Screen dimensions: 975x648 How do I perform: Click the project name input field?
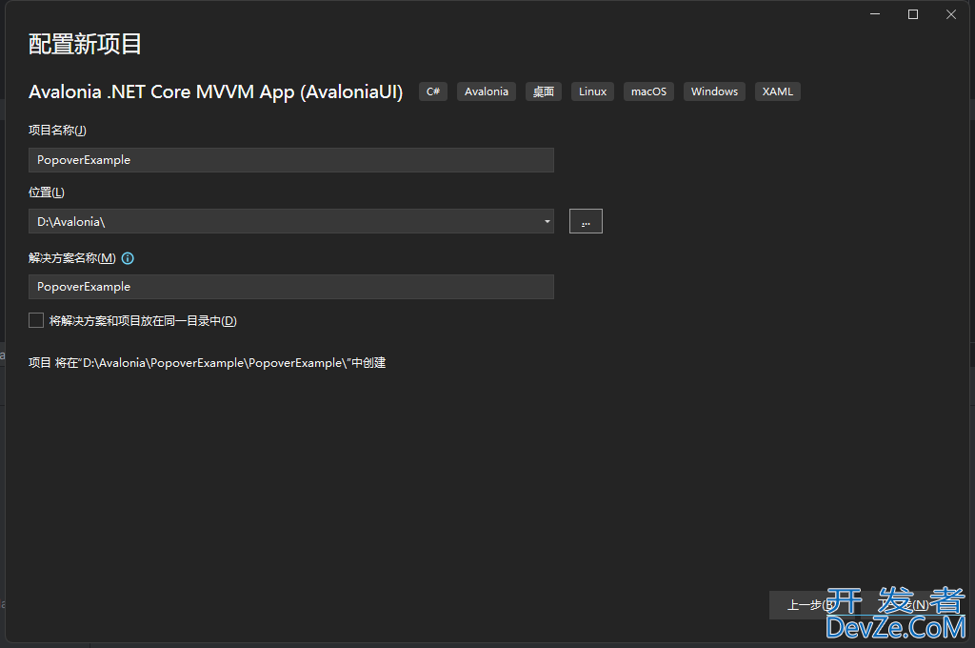291,160
